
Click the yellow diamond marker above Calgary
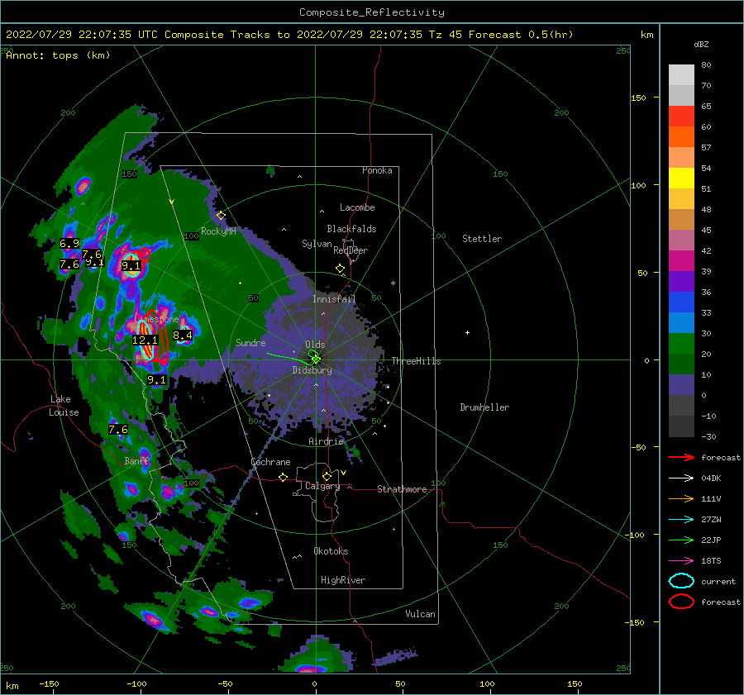click(x=327, y=476)
